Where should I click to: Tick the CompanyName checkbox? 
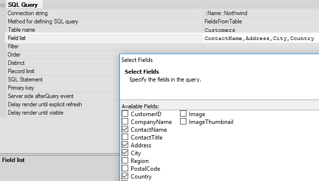coord(125,121)
